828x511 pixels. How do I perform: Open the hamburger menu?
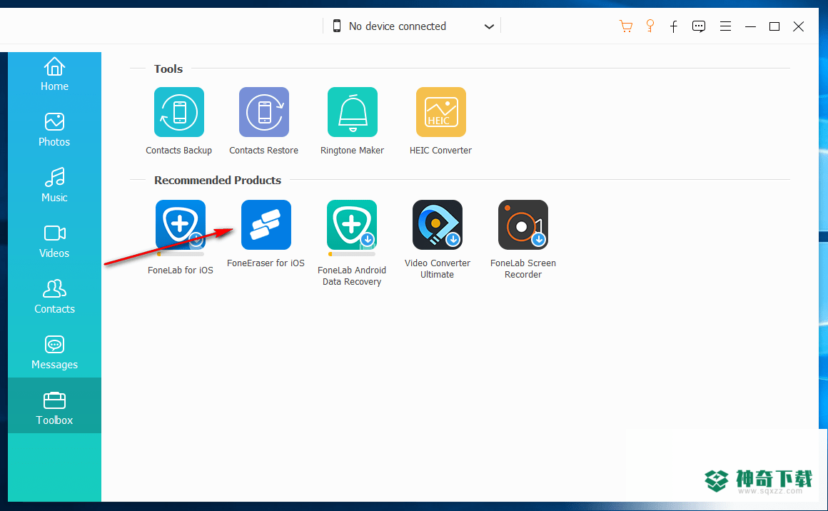pyautogui.click(x=725, y=26)
